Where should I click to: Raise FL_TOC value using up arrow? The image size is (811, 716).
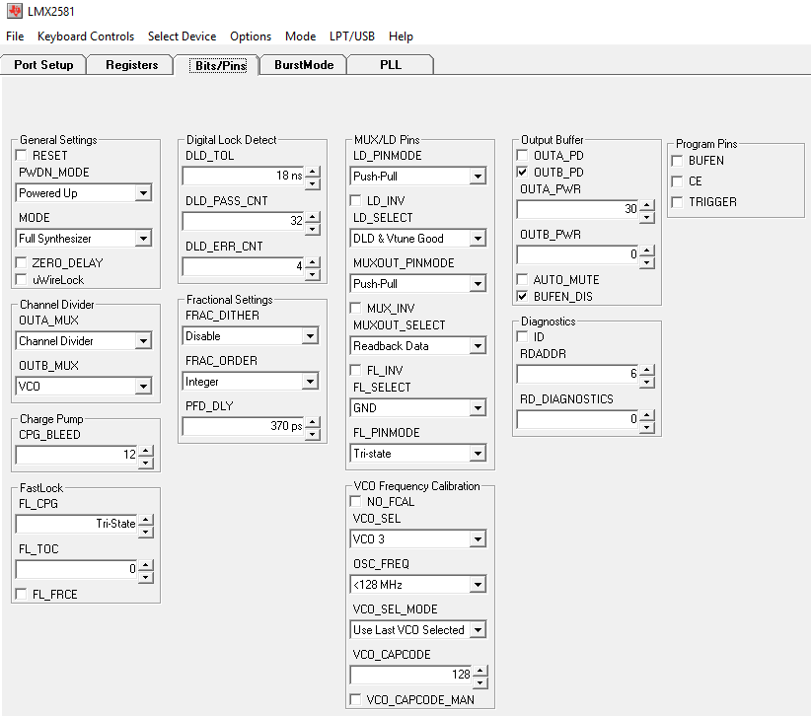point(146,565)
